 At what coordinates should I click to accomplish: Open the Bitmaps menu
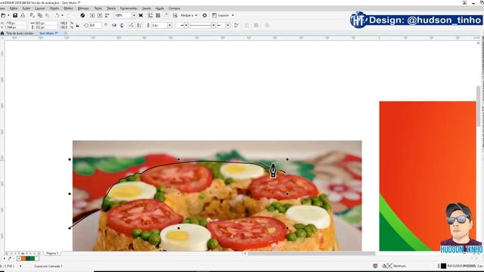[x=83, y=8]
